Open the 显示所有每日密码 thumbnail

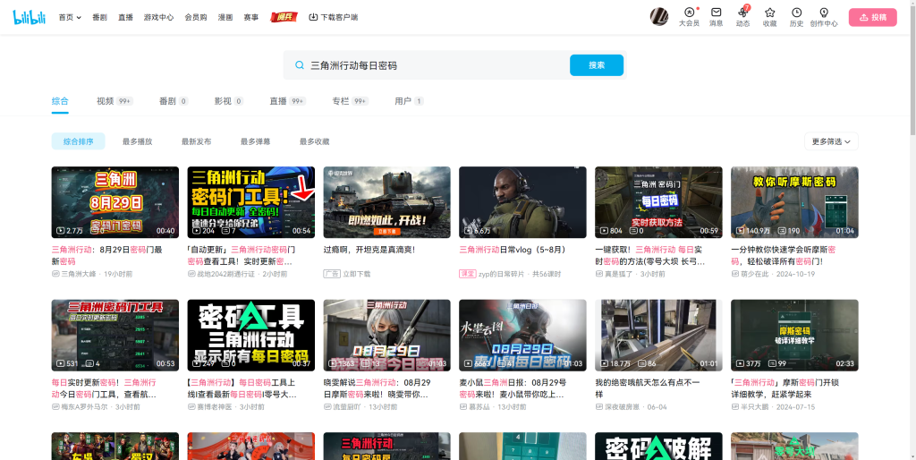coord(251,336)
